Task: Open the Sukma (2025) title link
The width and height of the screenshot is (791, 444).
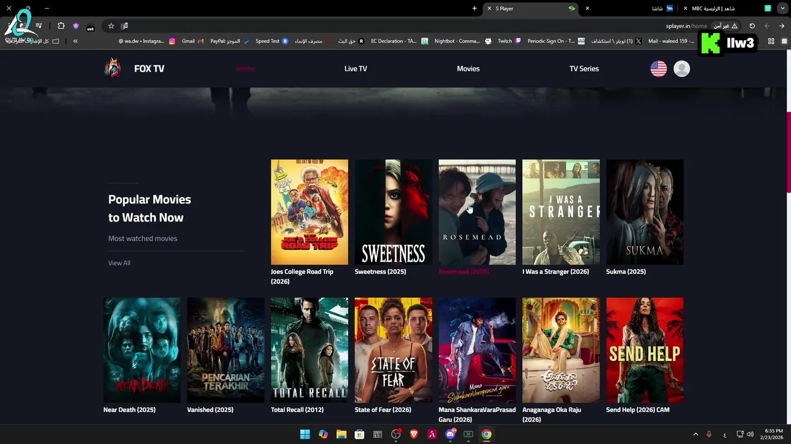Action: point(625,271)
